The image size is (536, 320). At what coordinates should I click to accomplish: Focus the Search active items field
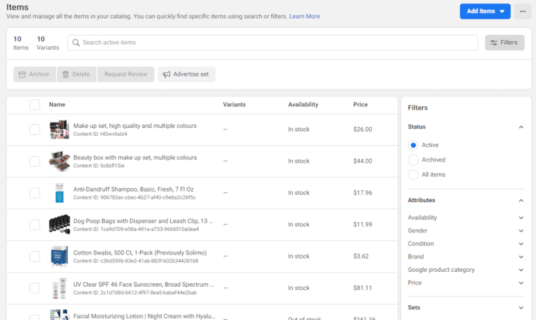(273, 43)
